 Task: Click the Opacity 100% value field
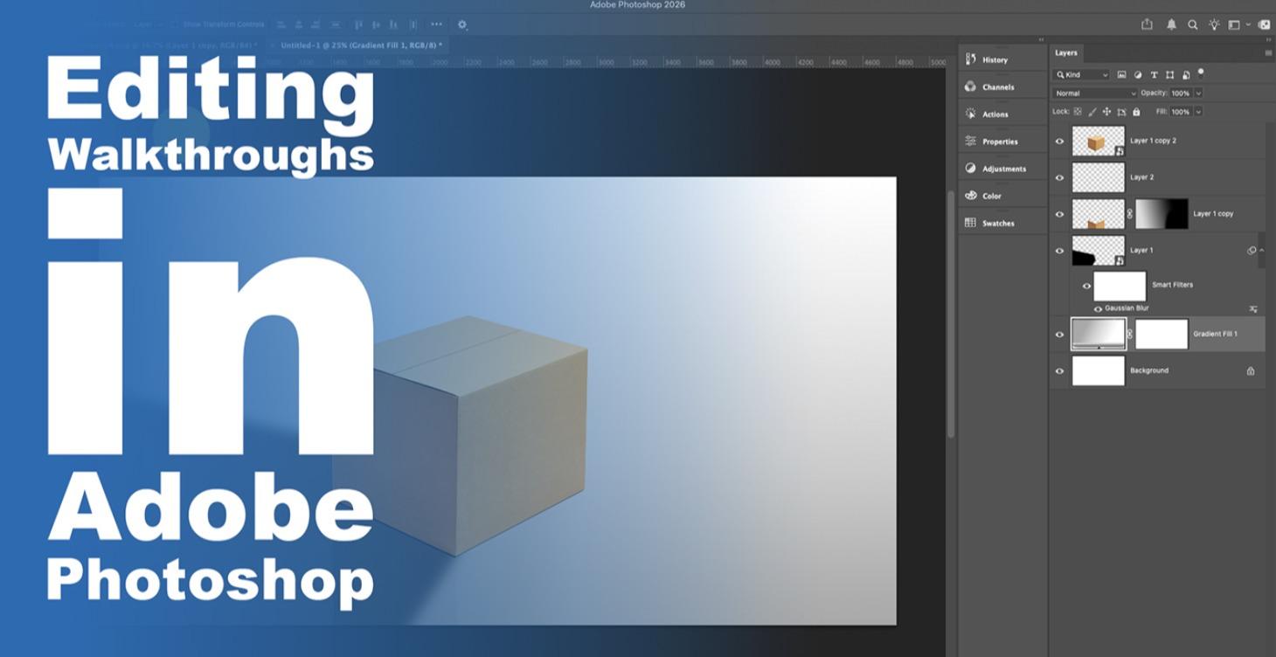(x=1181, y=93)
